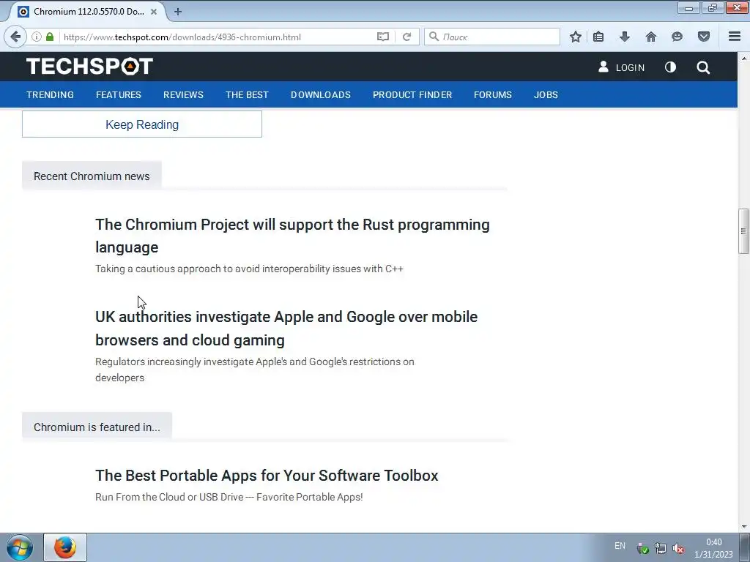Open the network tray icon
Screen dimensions: 750x562
coord(661,548)
